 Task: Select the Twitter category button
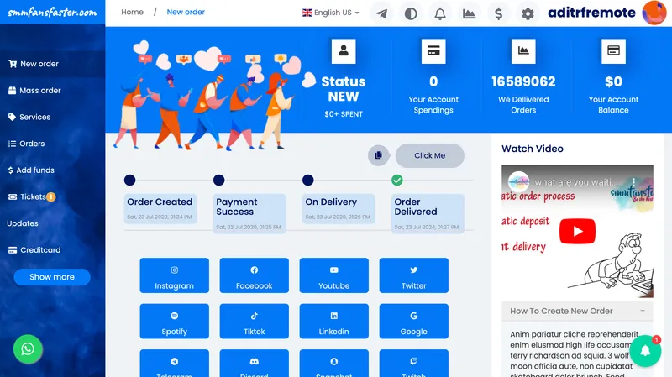(413, 275)
